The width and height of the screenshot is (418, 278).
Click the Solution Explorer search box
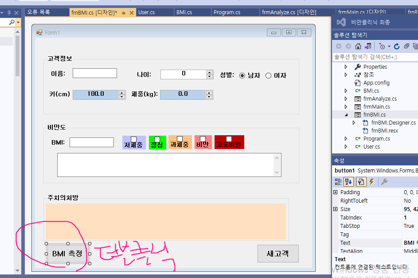pos(375,57)
